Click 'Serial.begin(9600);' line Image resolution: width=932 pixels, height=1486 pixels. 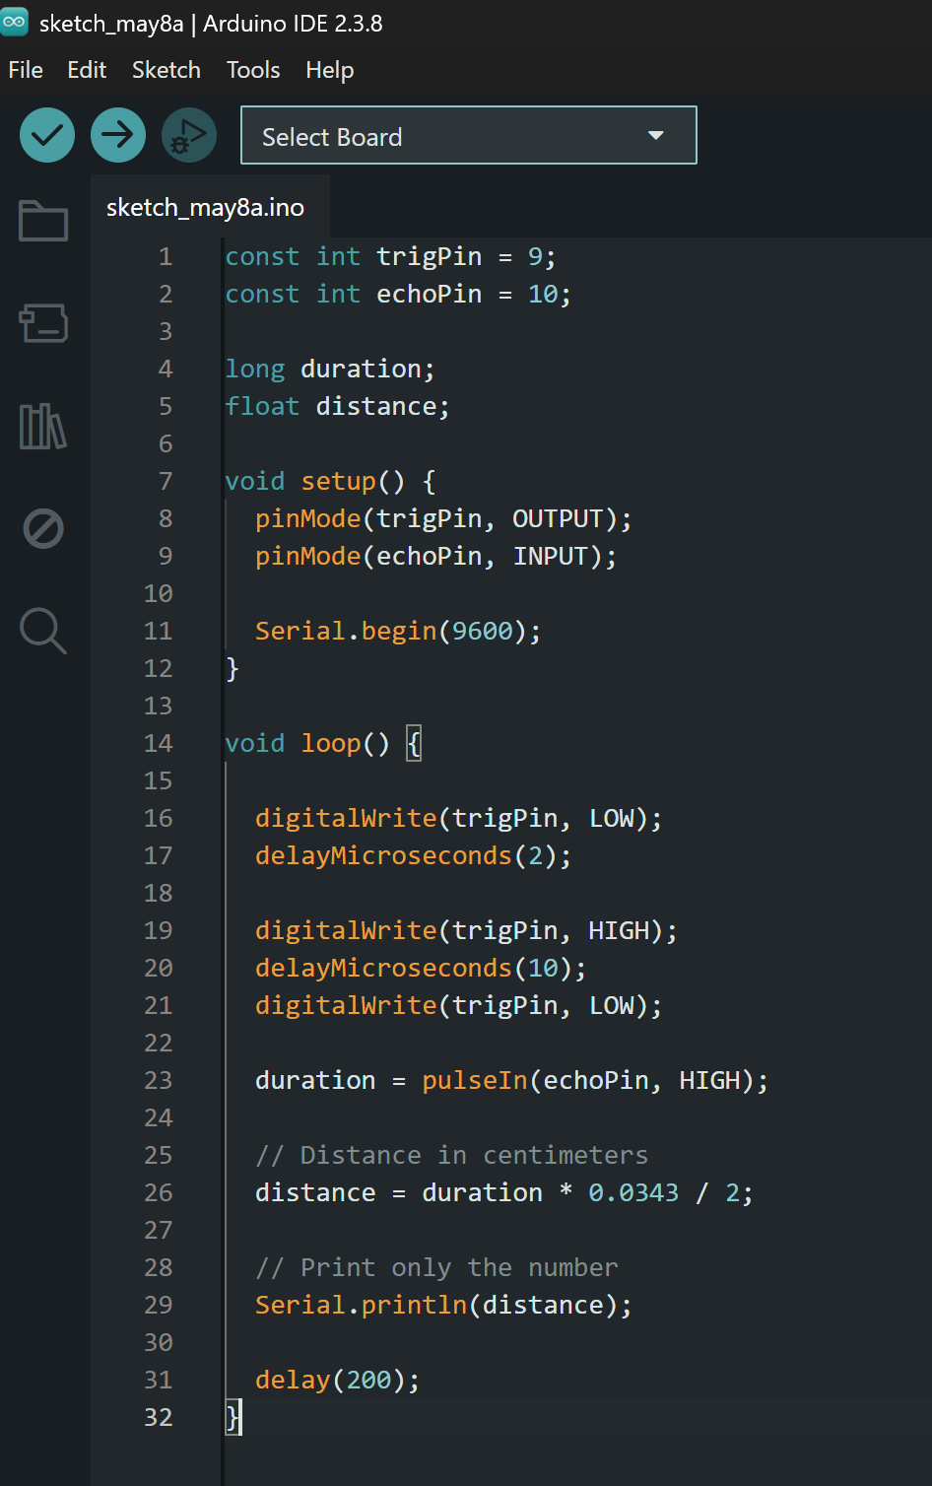pyautogui.click(x=398, y=632)
